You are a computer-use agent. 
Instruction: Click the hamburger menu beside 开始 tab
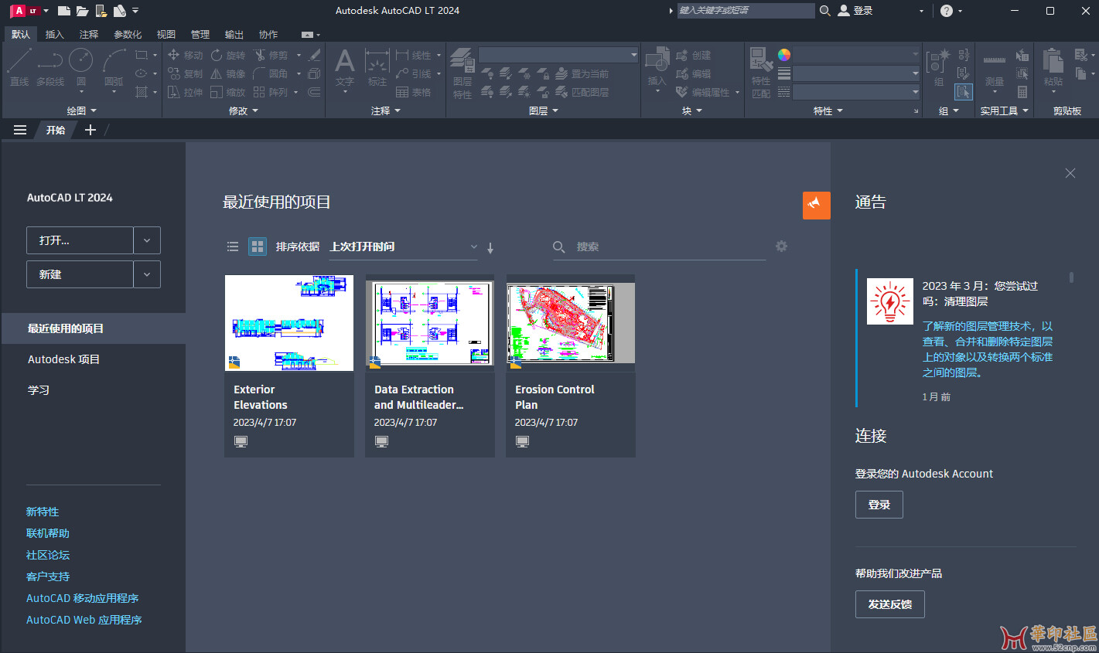(x=20, y=130)
